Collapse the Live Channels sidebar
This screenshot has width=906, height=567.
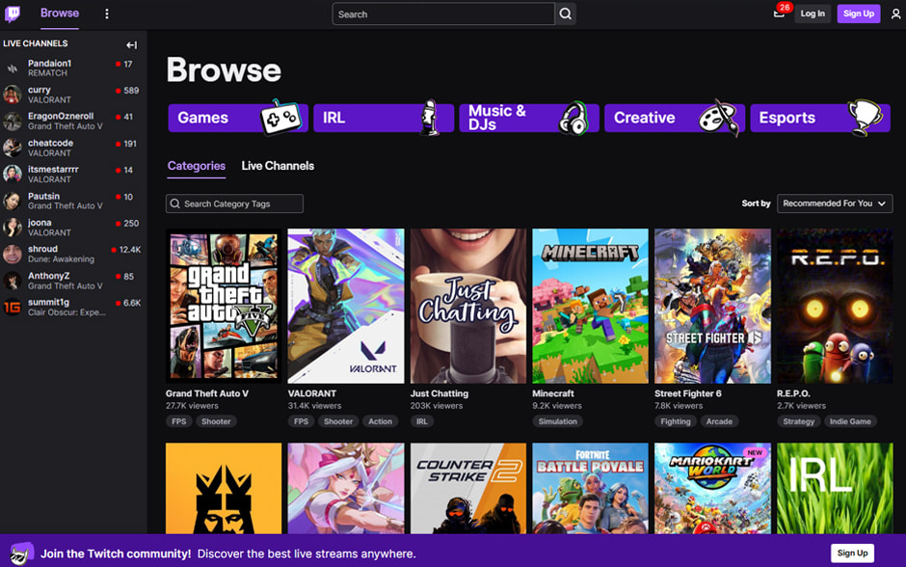click(132, 44)
